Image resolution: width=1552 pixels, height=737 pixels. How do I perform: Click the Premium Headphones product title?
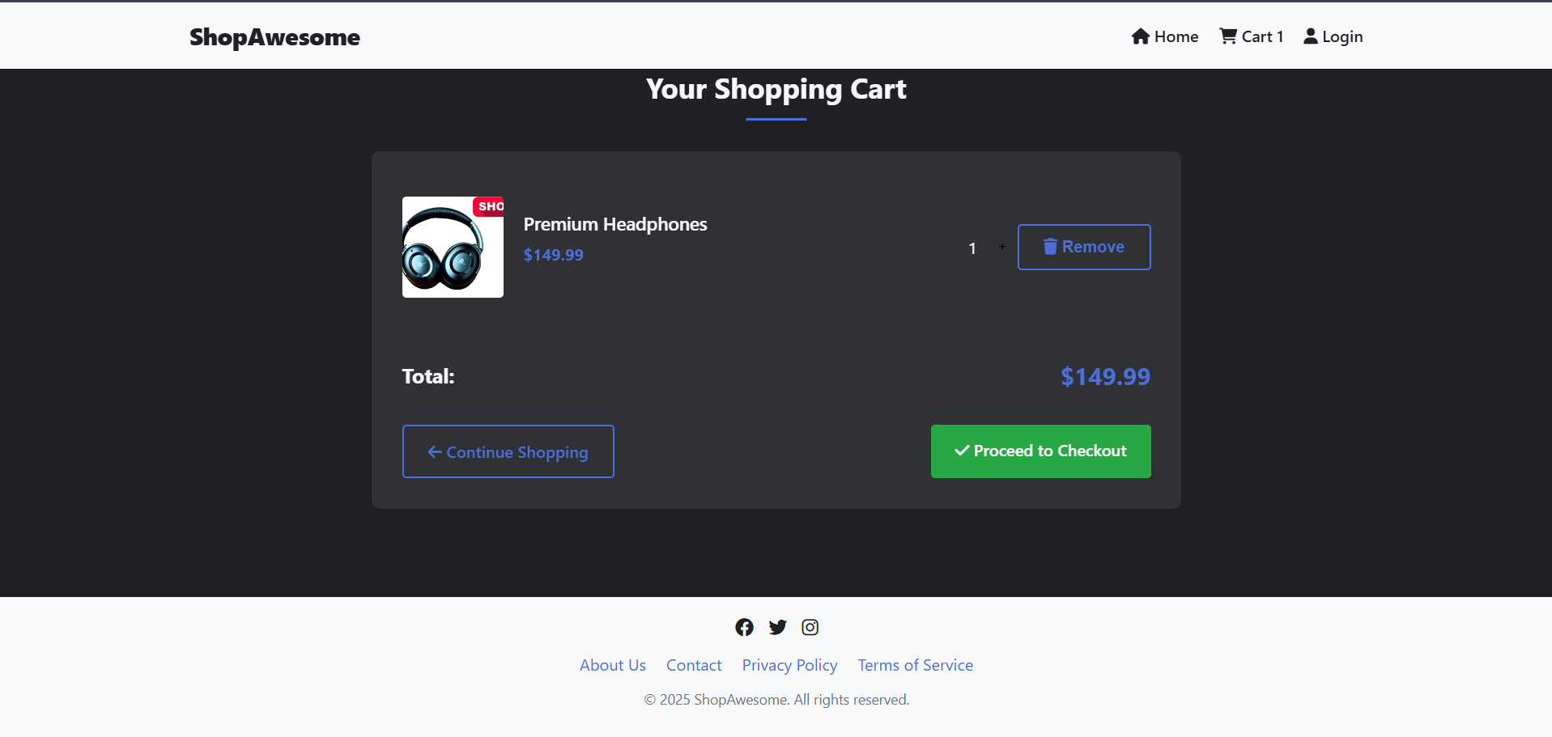point(615,224)
